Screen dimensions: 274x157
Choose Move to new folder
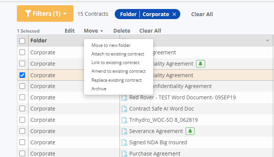(111, 45)
